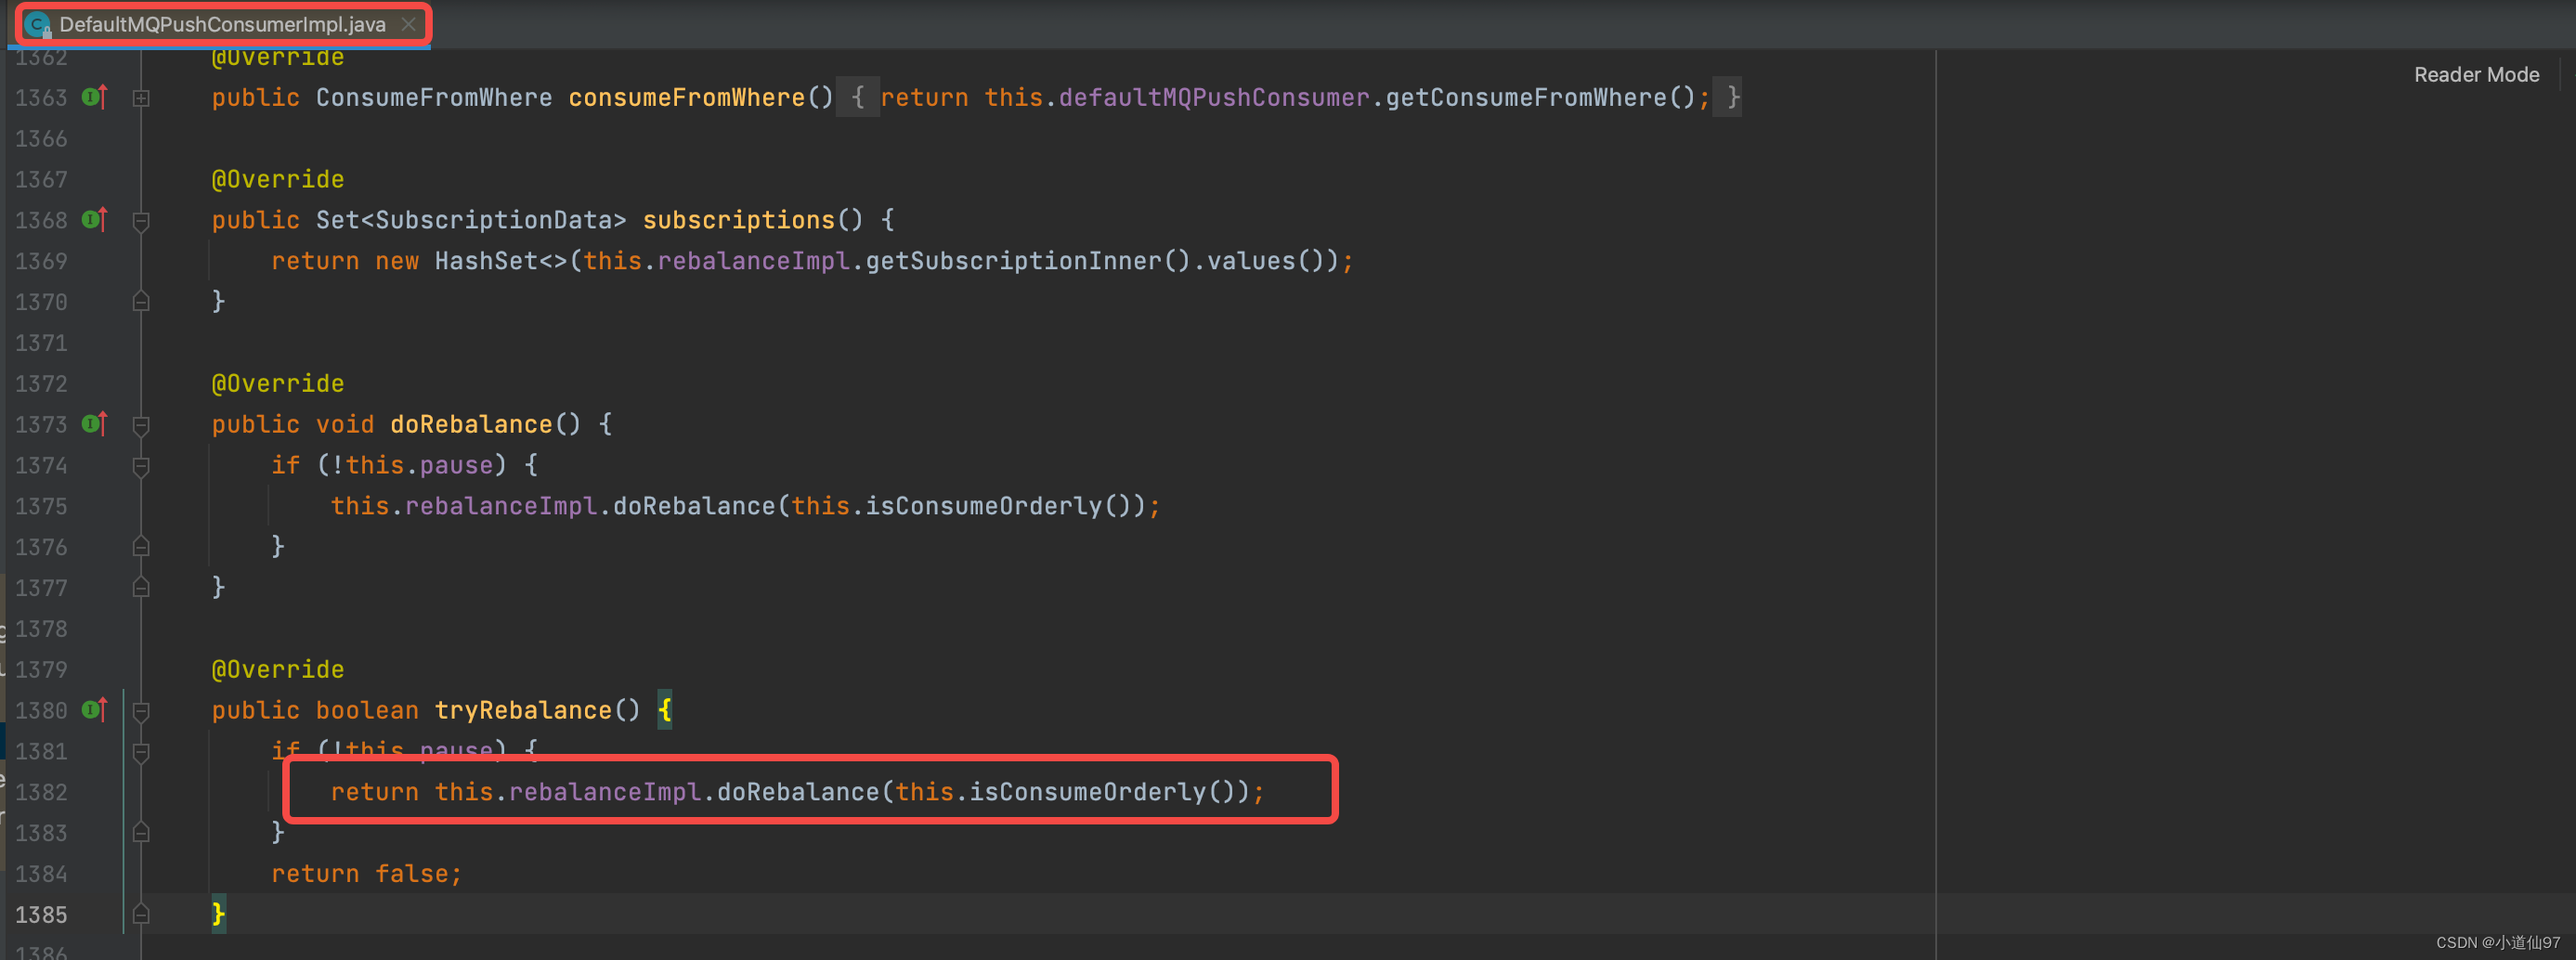Click the tryRebalance method name
This screenshot has height=960, width=2576.
[522, 710]
